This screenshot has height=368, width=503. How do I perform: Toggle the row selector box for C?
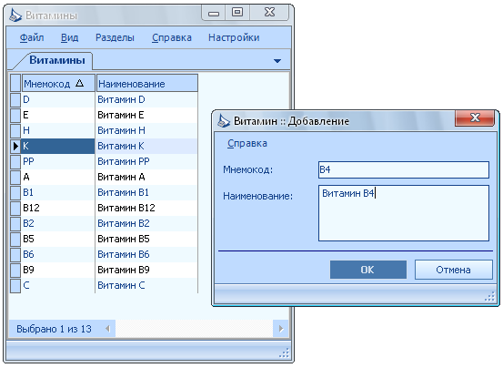coord(15,285)
